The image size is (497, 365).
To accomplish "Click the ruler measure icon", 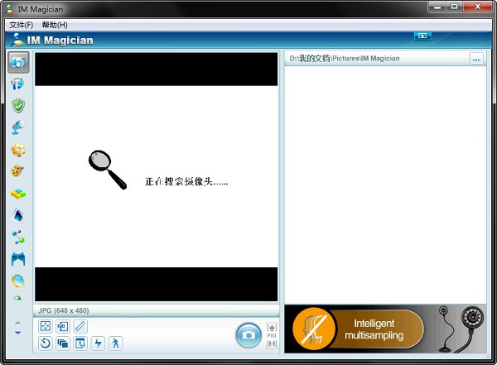I will tap(80, 326).
